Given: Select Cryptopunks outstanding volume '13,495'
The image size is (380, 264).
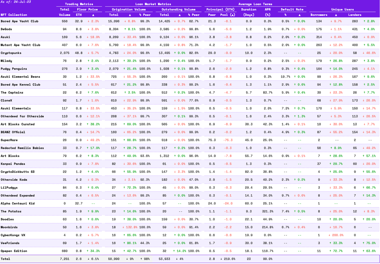Looking at the screenshot, I should pyautogui.click(x=164, y=53).
